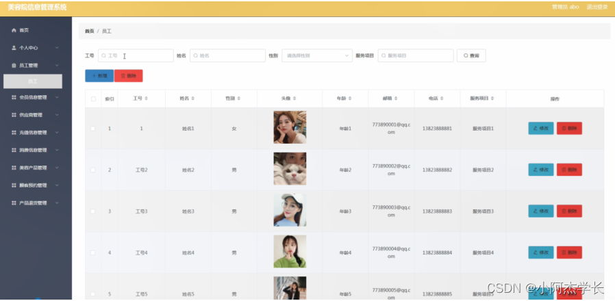The image size is (615, 301).
Task: Delete employee 姓名3 with 删除
Action: [569, 211]
